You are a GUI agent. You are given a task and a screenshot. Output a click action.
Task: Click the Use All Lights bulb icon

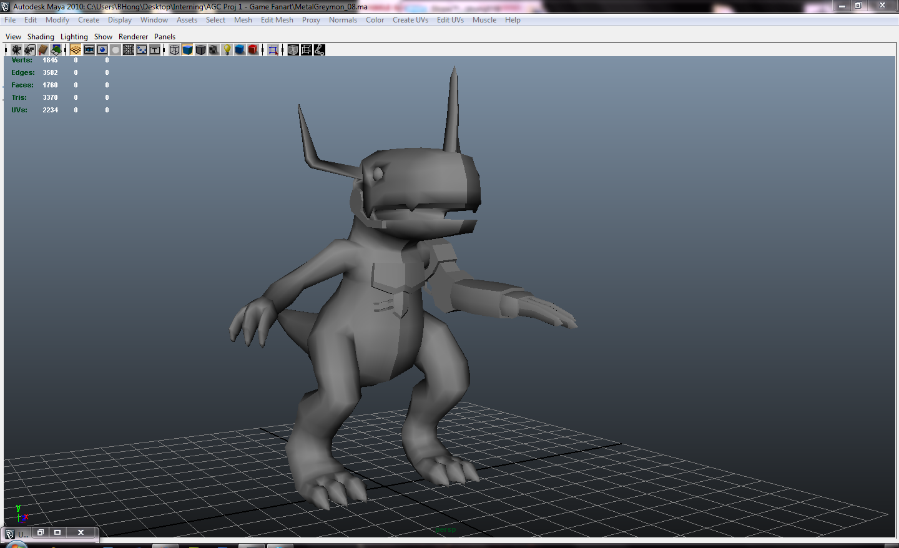coord(227,50)
